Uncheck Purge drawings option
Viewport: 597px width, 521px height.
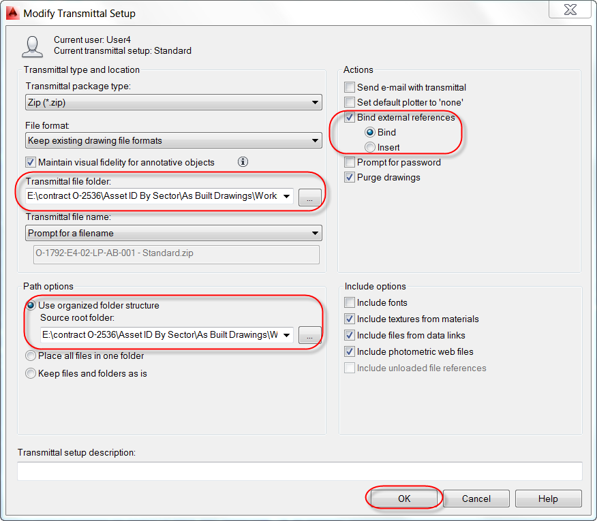click(x=350, y=177)
